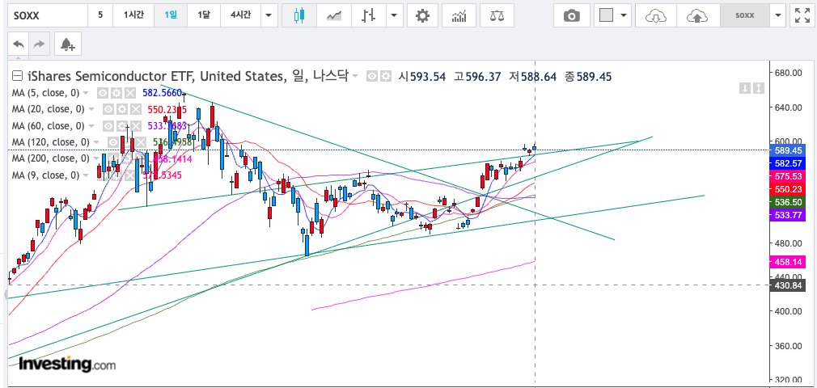The width and height of the screenshot is (817, 388).
Task: Switch to line chart type
Action: point(333,15)
